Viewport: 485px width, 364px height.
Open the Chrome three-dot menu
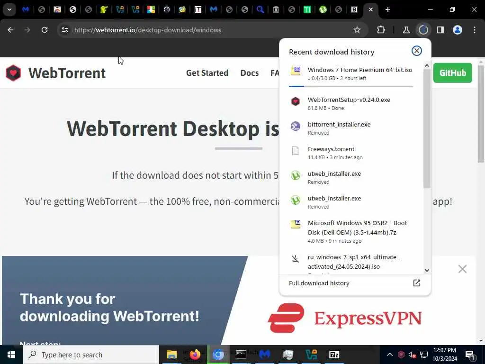point(475,30)
